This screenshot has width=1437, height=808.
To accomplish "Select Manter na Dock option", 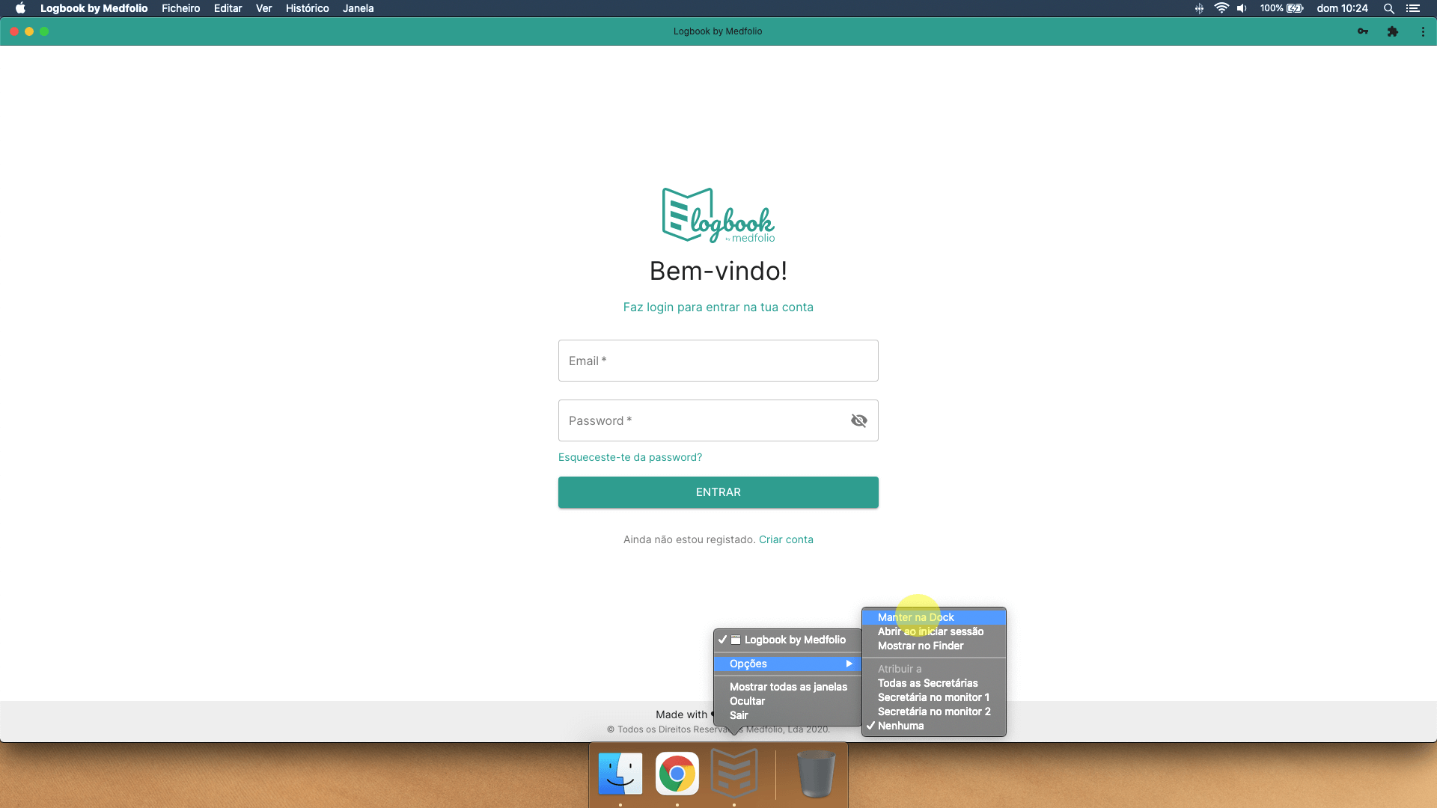I will point(934,617).
